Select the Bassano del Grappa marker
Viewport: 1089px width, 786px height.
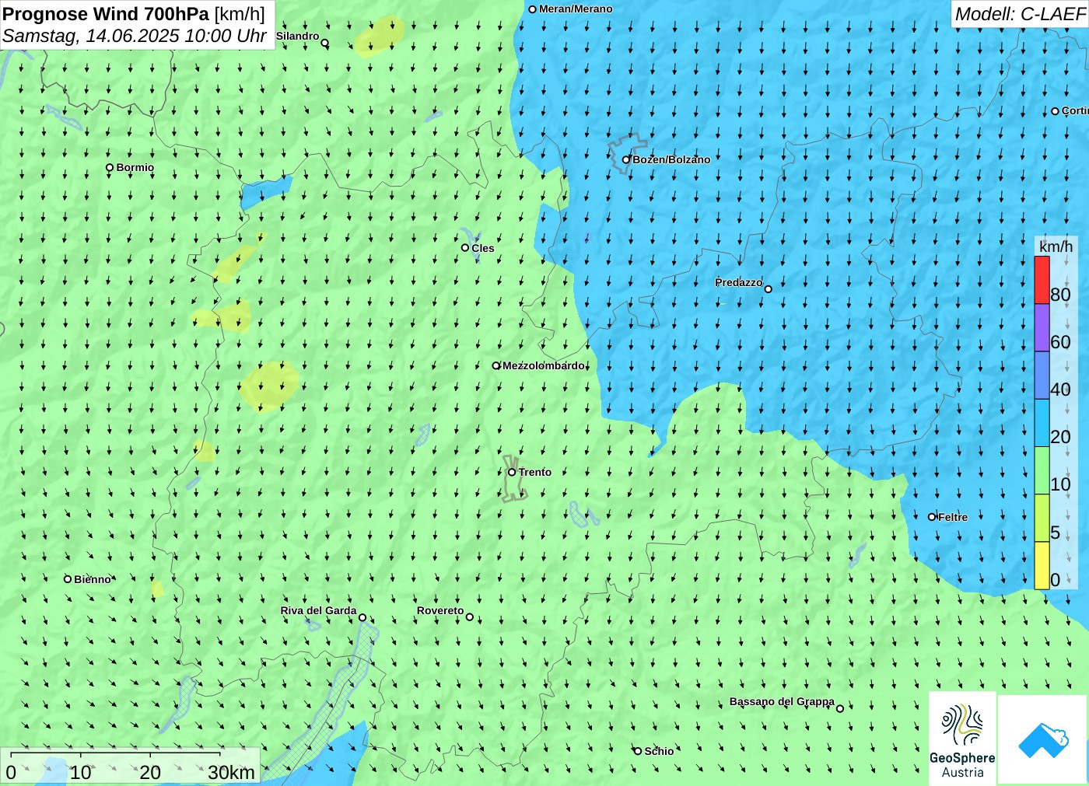(840, 708)
